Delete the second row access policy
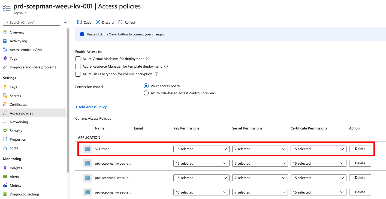This screenshot has height=199, width=386. pyautogui.click(x=360, y=163)
